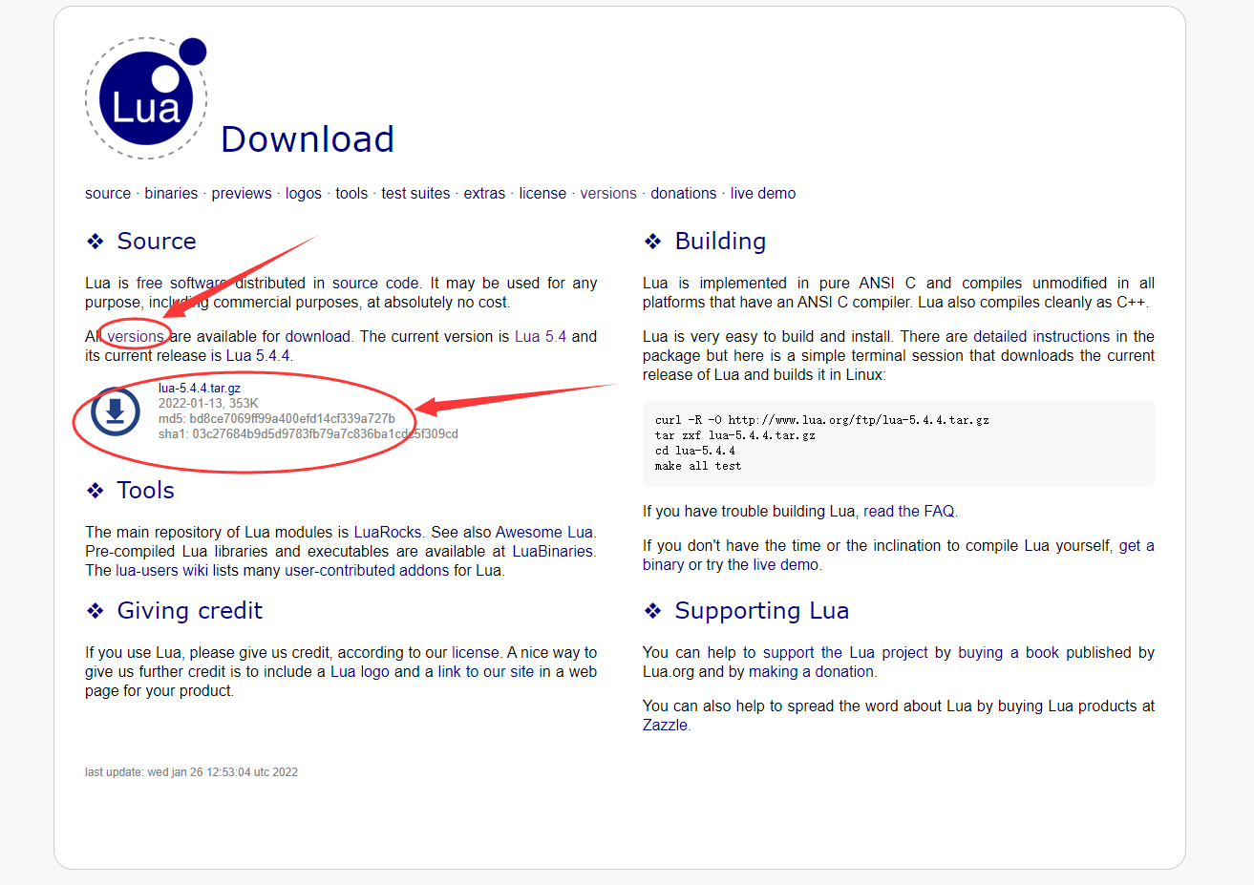Follow the 'Lua logo' link
The image size is (1254, 885).
point(360,671)
